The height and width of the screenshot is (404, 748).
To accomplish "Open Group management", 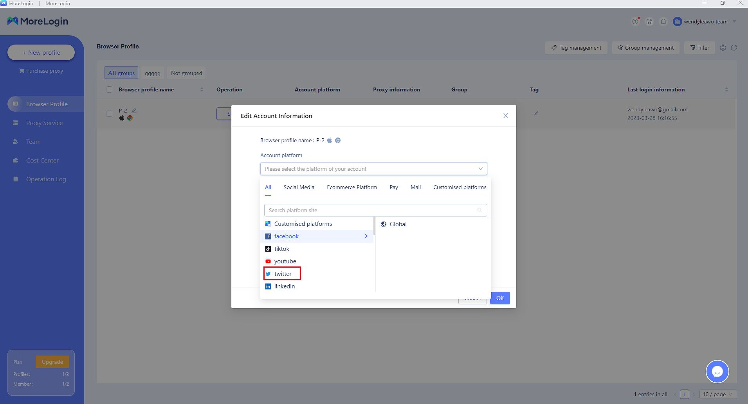I will tap(646, 48).
